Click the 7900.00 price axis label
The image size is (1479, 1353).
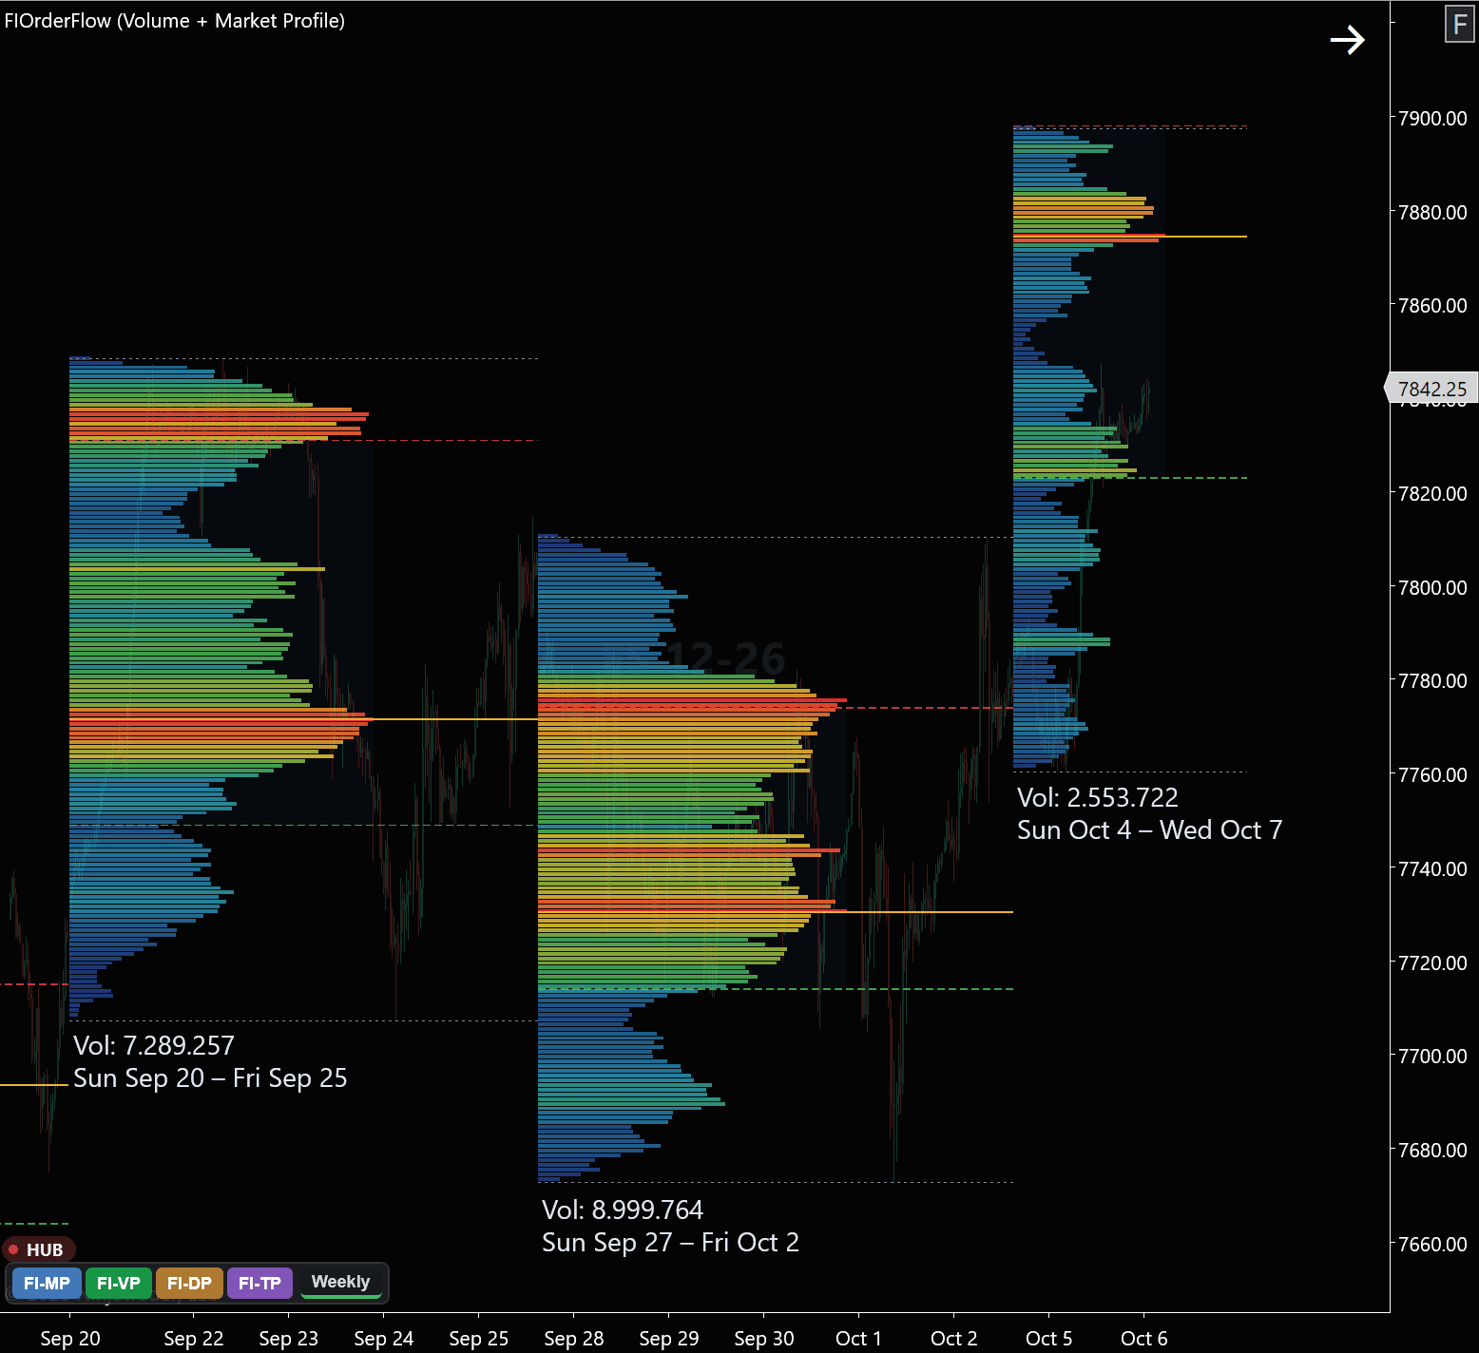pyautogui.click(x=1432, y=118)
